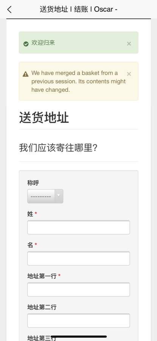Close the merged basket warning alert

(129, 74)
